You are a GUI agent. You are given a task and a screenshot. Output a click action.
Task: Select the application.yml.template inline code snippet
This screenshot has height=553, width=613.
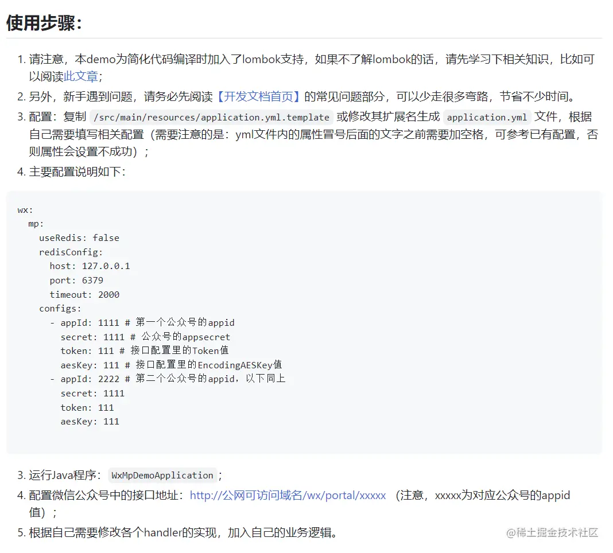coord(210,116)
